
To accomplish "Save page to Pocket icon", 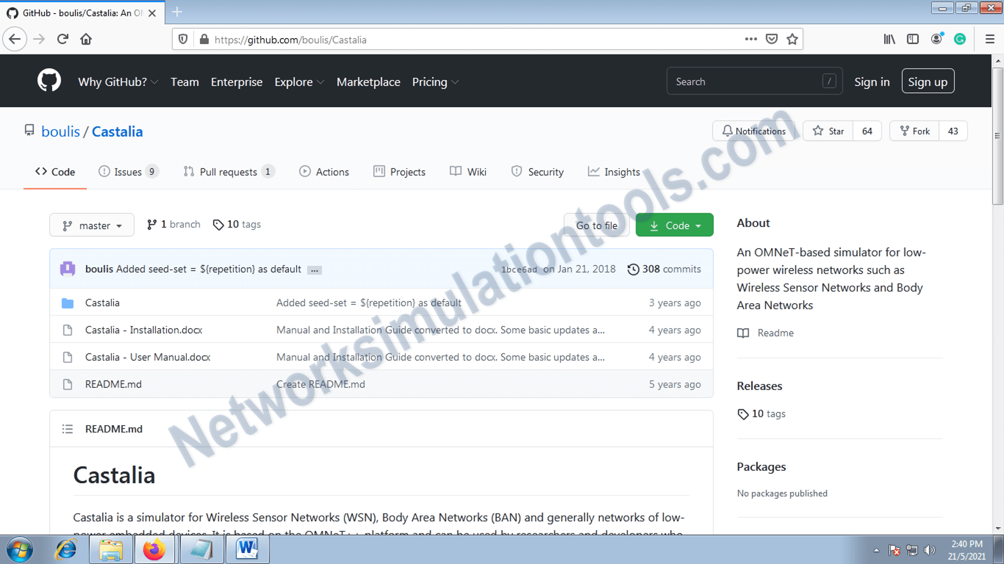I will click(772, 39).
